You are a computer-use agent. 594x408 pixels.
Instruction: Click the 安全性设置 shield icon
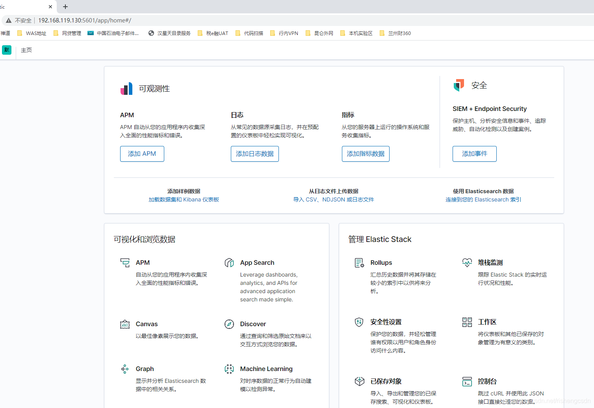[x=359, y=322]
